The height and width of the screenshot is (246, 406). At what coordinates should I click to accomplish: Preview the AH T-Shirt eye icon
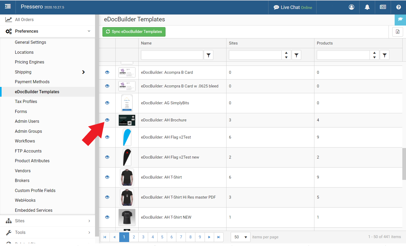coord(107,177)
